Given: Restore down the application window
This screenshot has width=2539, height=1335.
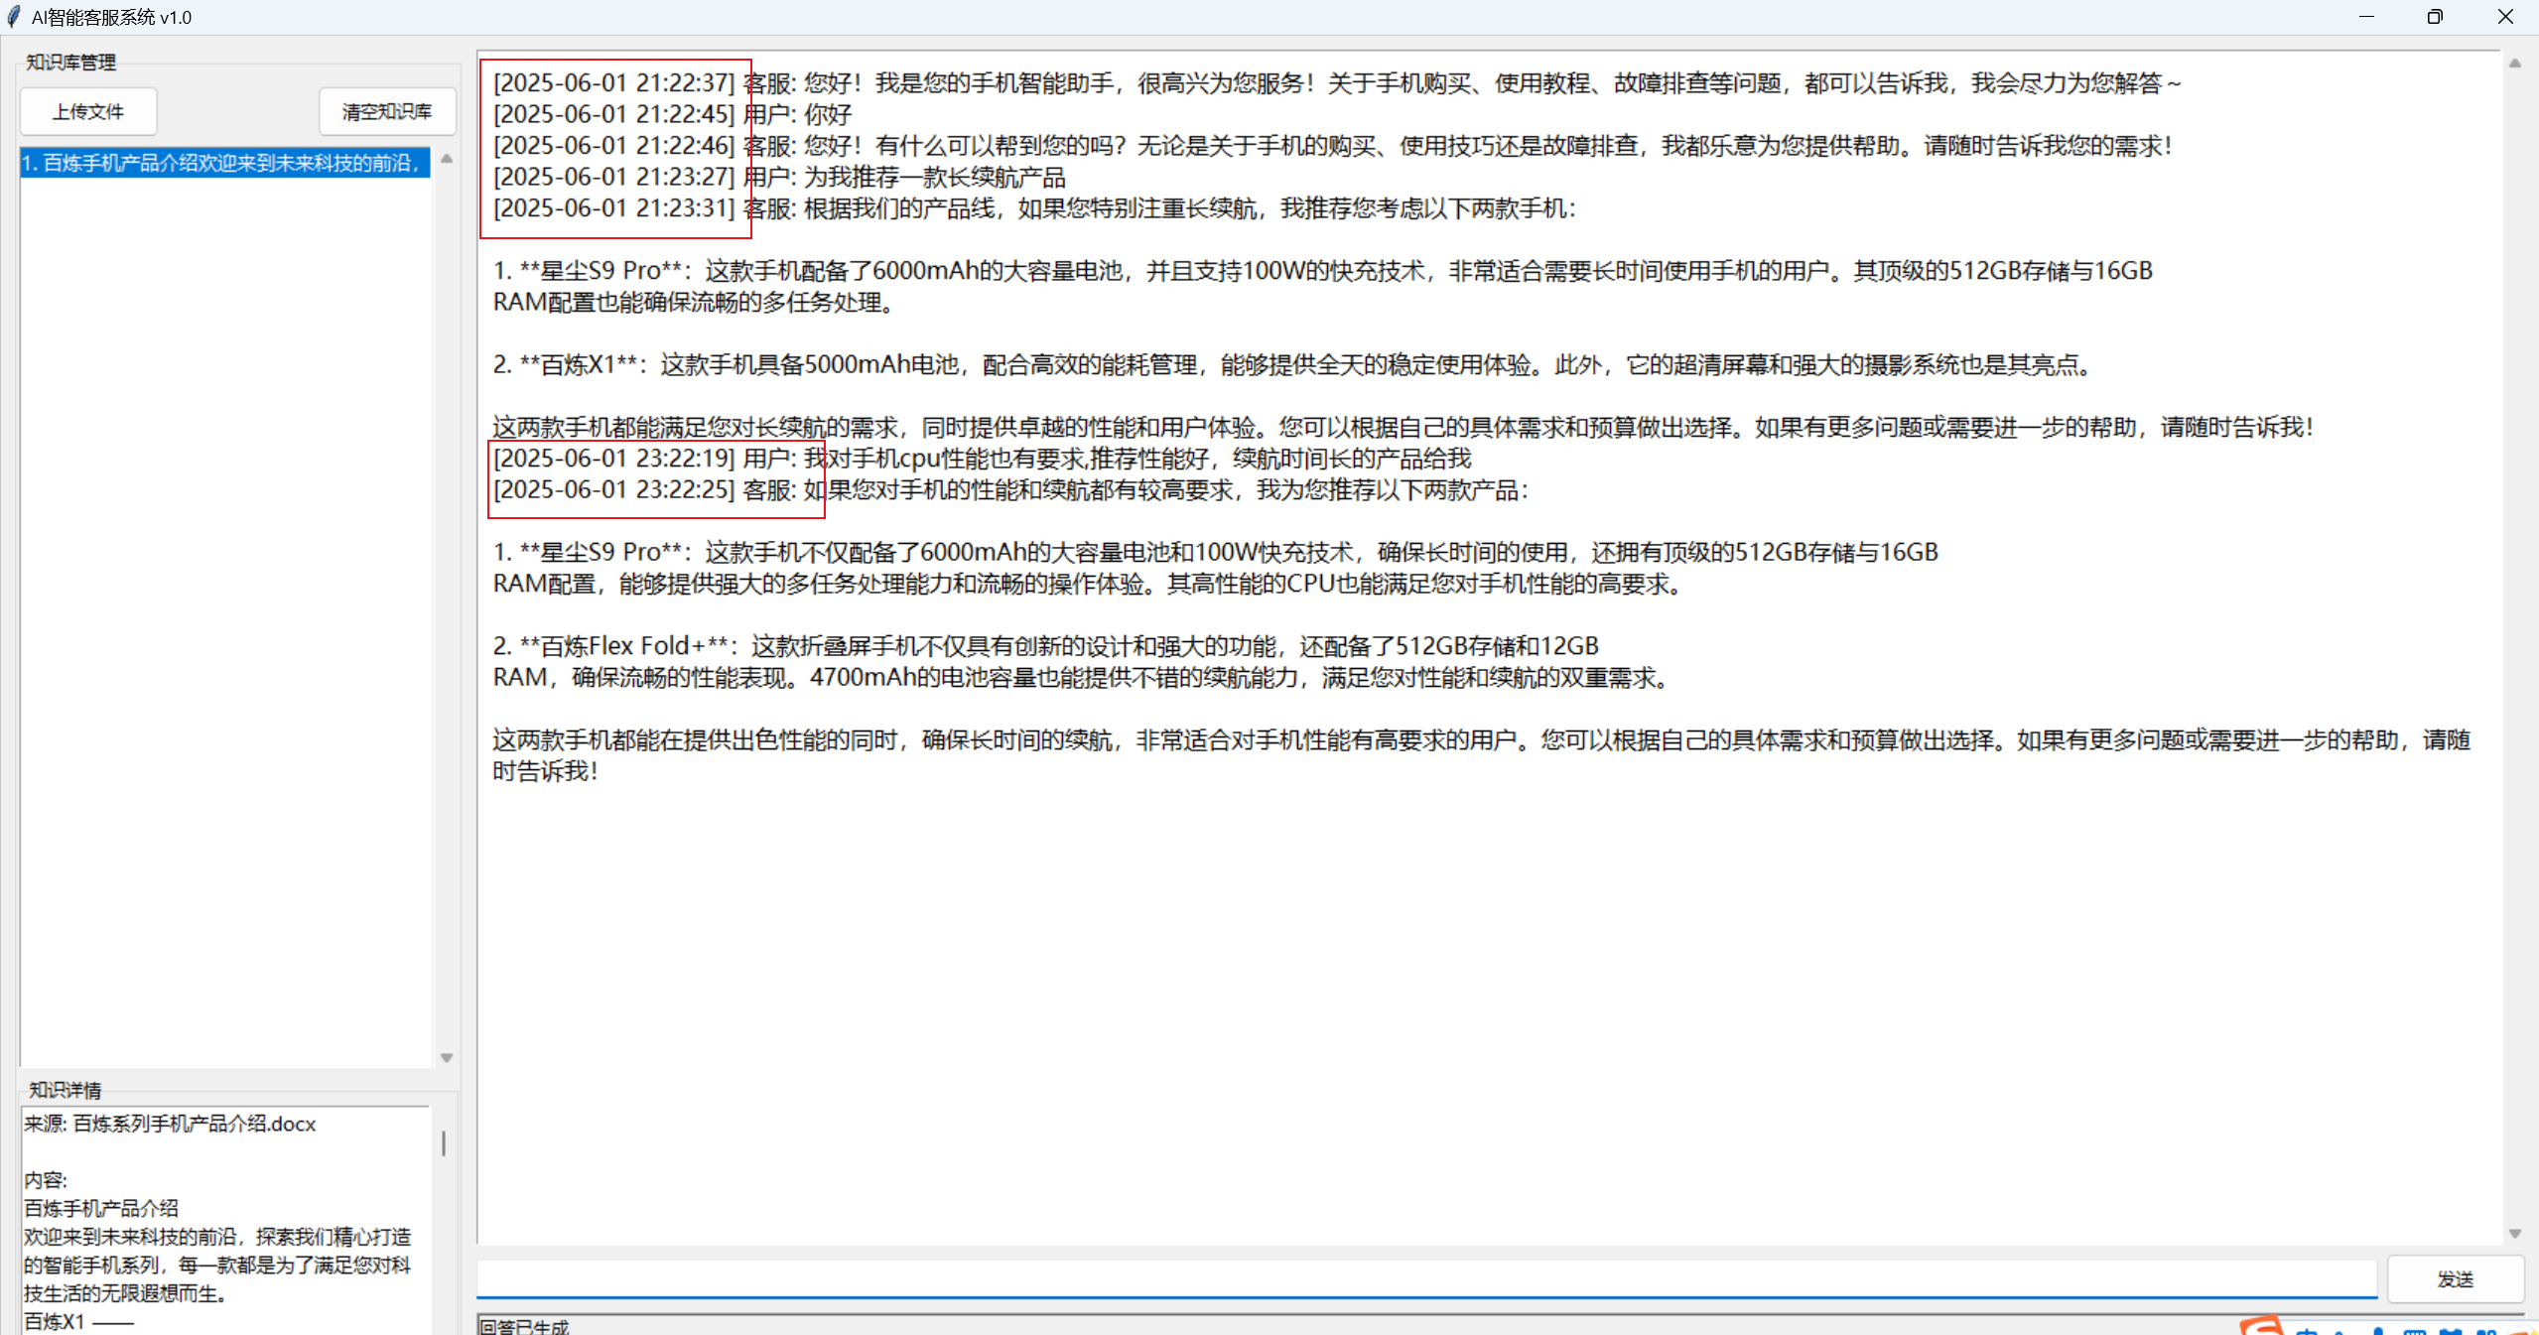Looking at the screenshot, I should point(2435,17).
